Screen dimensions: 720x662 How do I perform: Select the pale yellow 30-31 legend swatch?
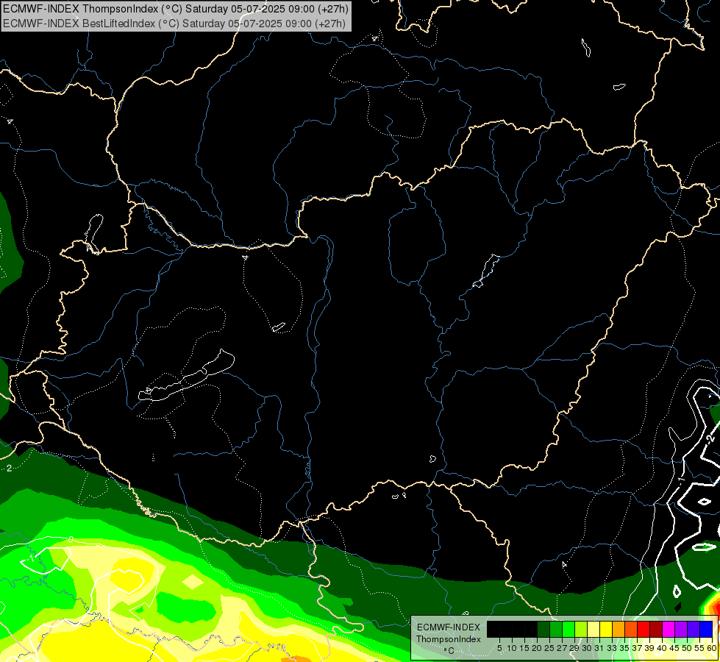point(594,629)
